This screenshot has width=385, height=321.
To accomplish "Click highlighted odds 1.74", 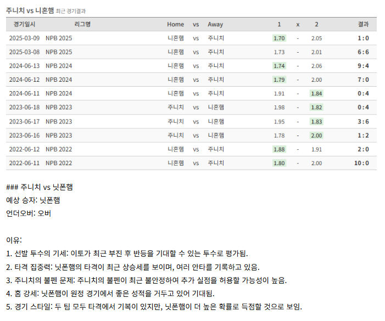I will 279,66.
